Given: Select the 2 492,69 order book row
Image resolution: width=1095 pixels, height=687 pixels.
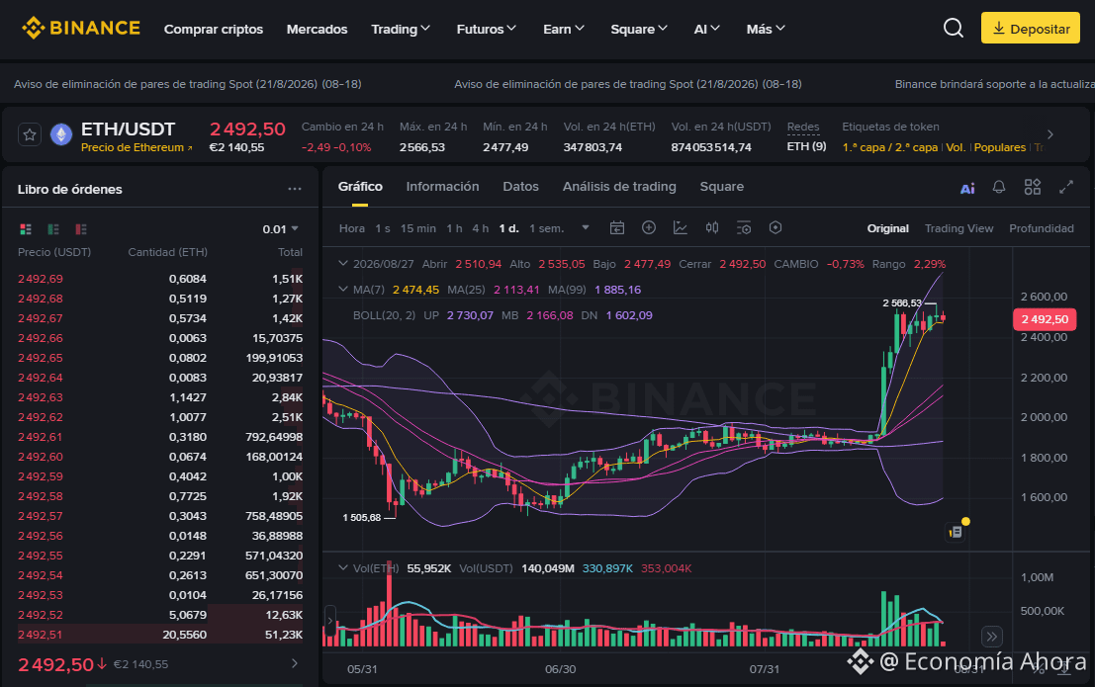Looking at the screenshot, I should pyautogui.click(x=160, y=279).
